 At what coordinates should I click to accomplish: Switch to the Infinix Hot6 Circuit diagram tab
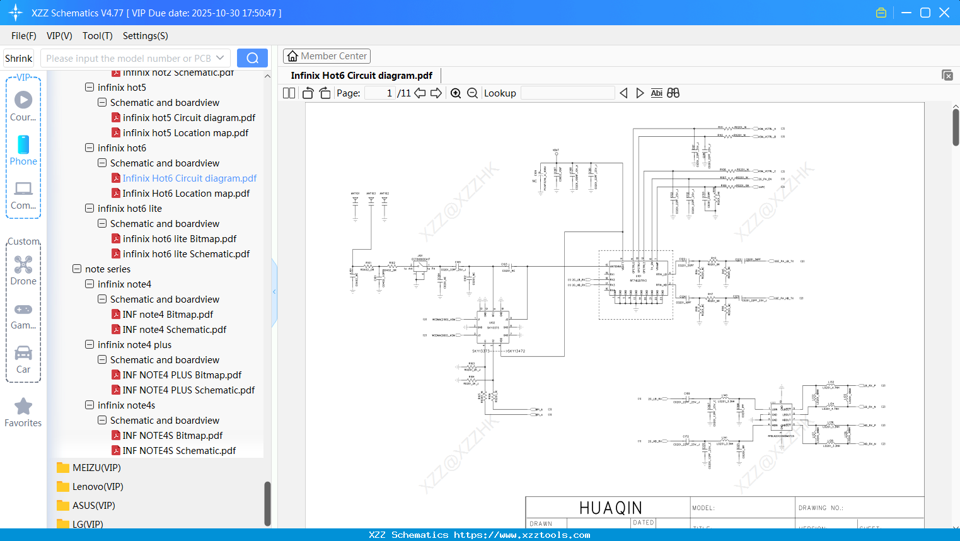coord(361,75)
